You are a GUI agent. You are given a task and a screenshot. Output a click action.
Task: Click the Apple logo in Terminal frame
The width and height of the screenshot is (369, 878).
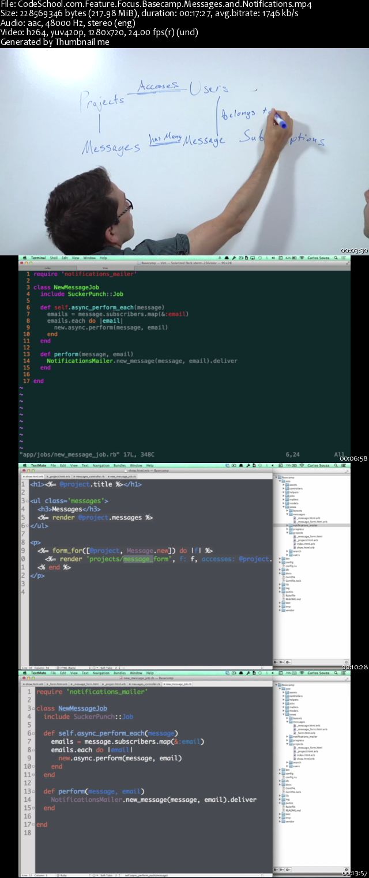[x=25, y=258]
